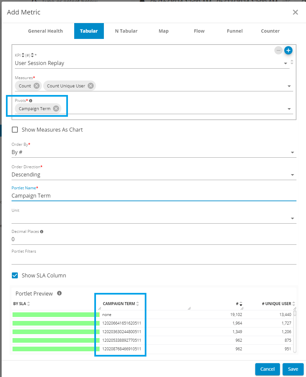
Task: Close the Add Metric dialog with X
Action: point(295,13)
